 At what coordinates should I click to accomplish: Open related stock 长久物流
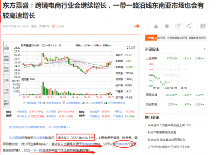click(51, 112)
